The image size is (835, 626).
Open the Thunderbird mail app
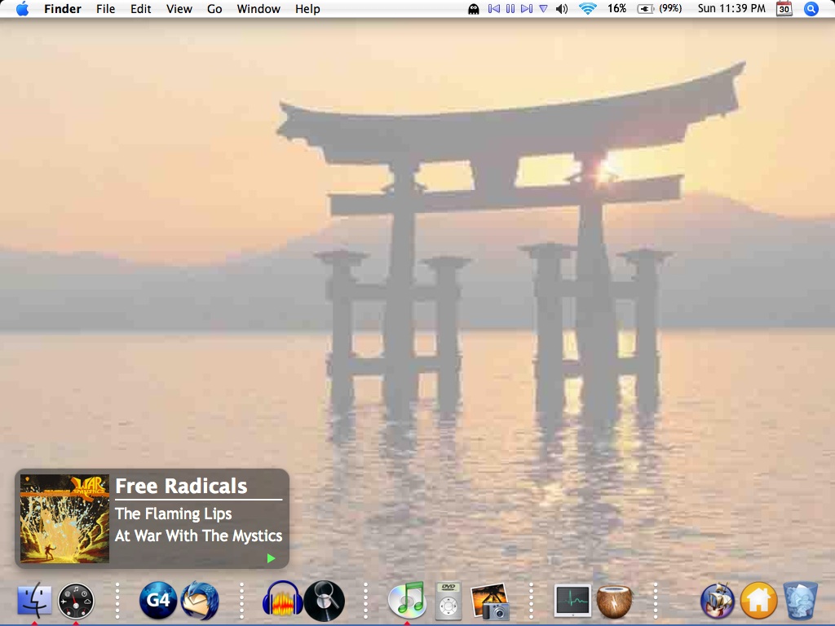[x=200, y=601]
